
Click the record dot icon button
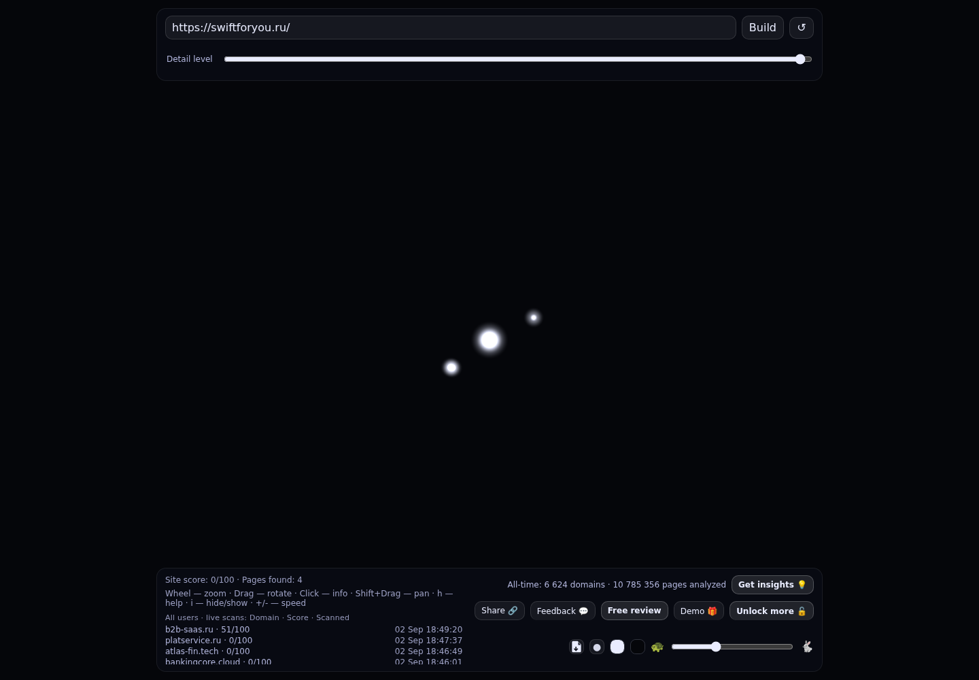[x=597, y=647]
